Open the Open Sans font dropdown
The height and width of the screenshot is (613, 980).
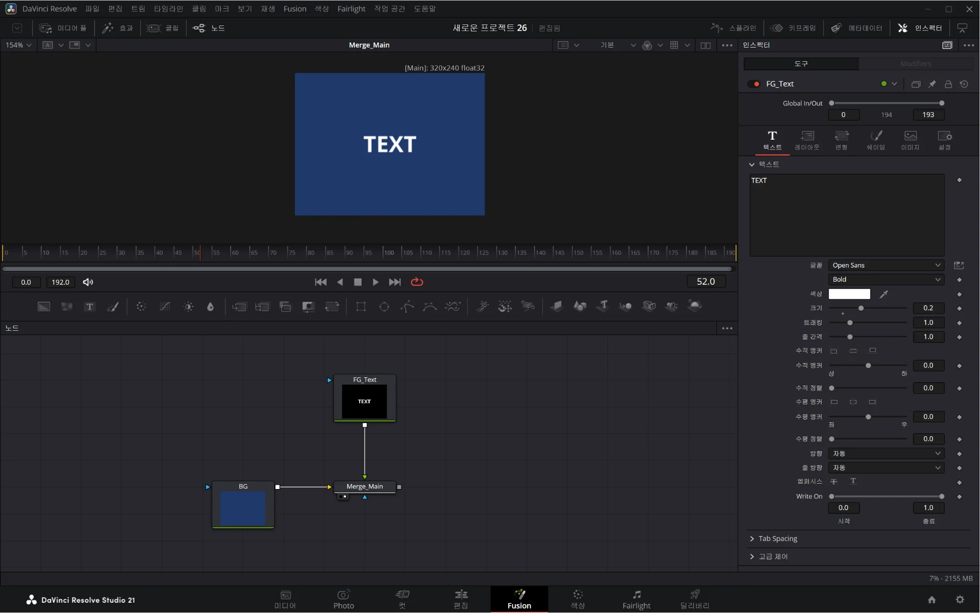pyautogui.click(x=886, y=265)
